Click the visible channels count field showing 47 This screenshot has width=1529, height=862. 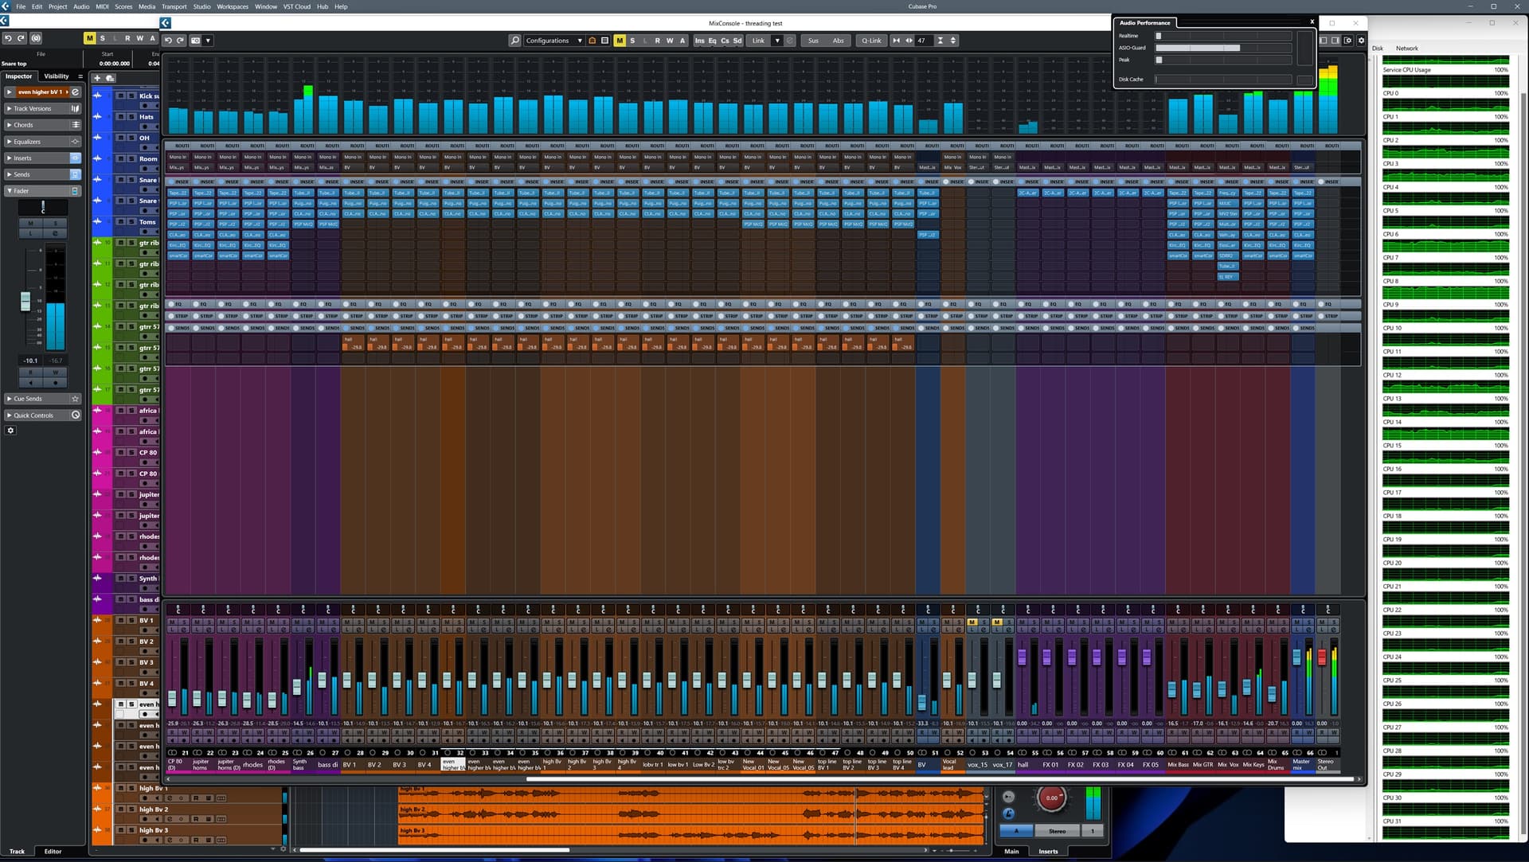922,40
